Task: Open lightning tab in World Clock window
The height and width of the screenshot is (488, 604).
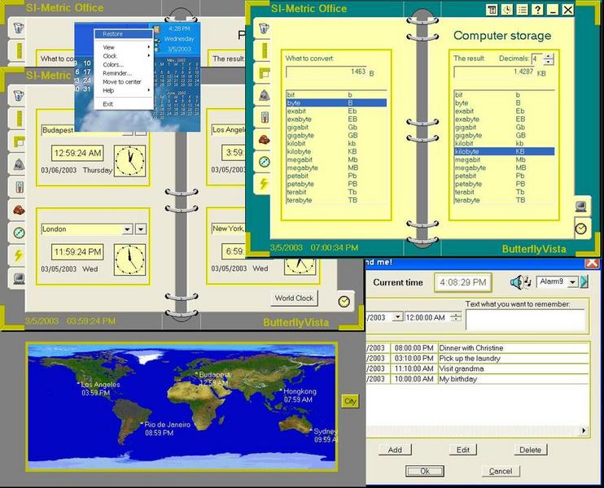Action: [x=18, y=255]
